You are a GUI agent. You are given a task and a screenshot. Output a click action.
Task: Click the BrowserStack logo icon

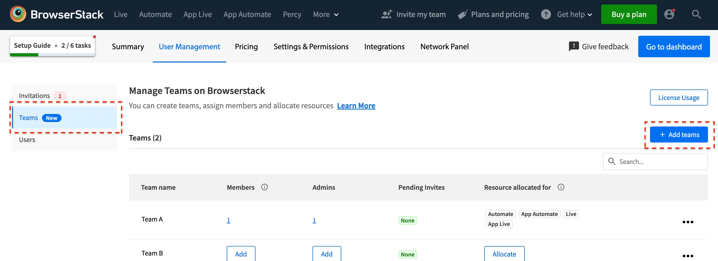point(18,14)
